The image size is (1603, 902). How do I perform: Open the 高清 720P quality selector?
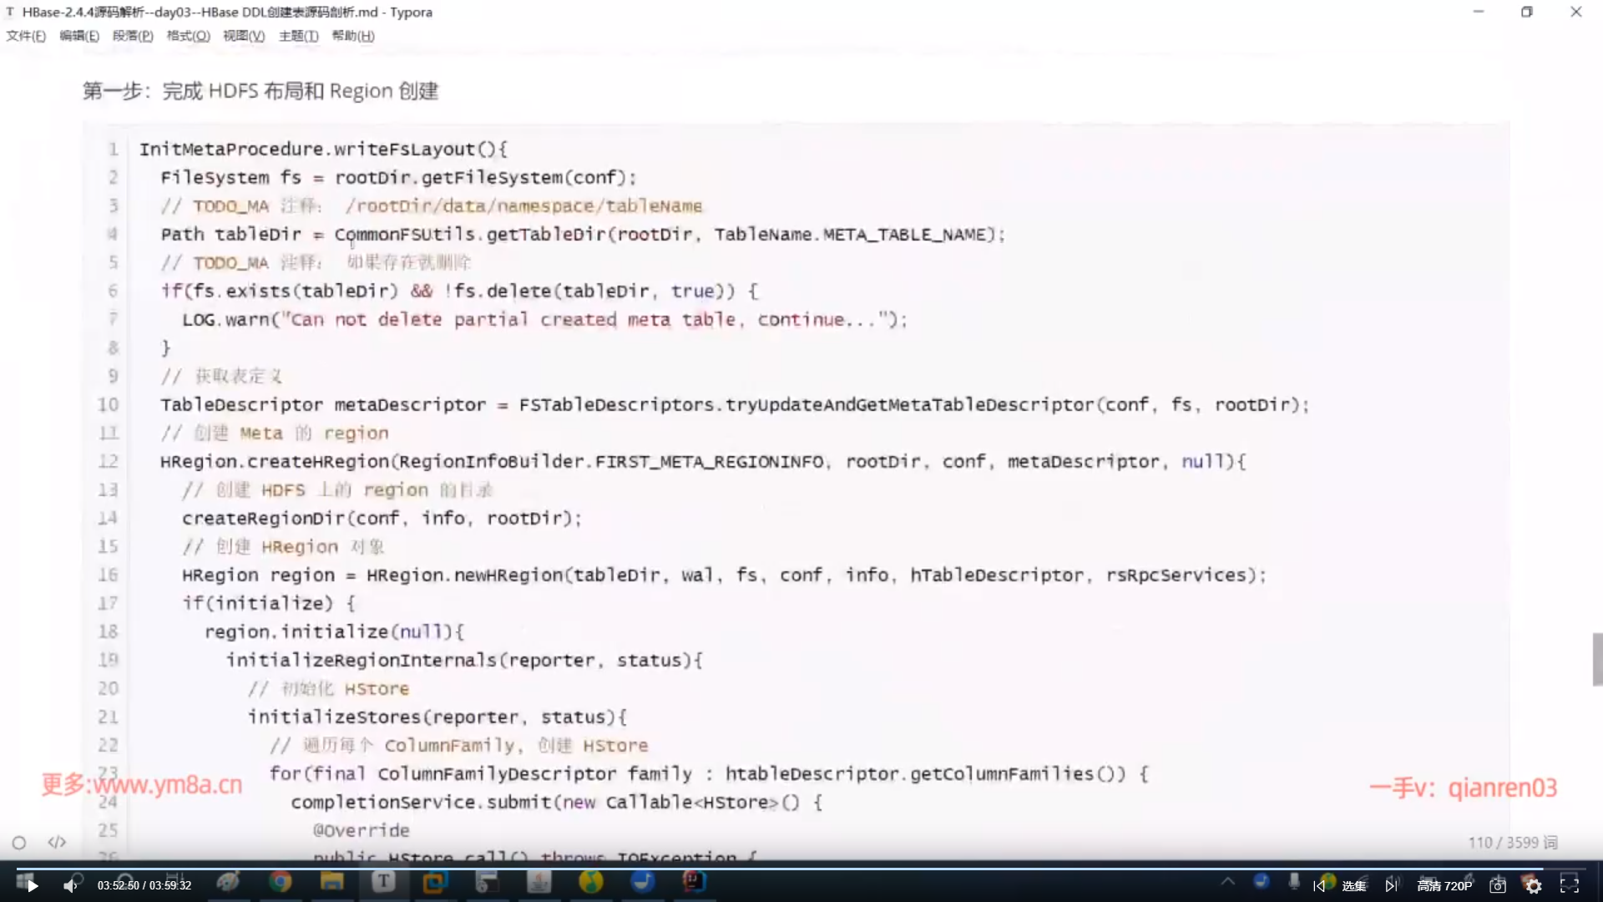point(1444,885)
